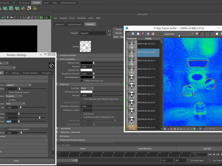
Task: Click the red remove image icon in history
Action: click(x=143, y=34)
